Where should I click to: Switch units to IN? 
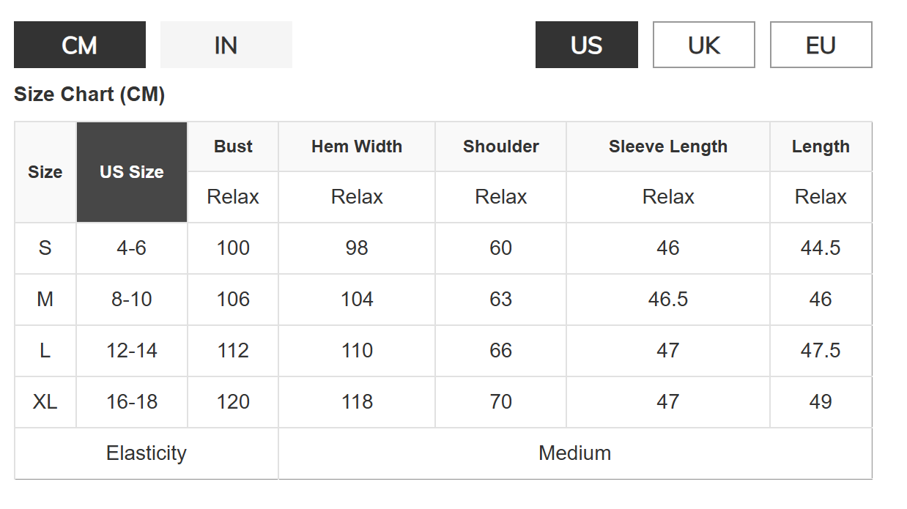226,45
